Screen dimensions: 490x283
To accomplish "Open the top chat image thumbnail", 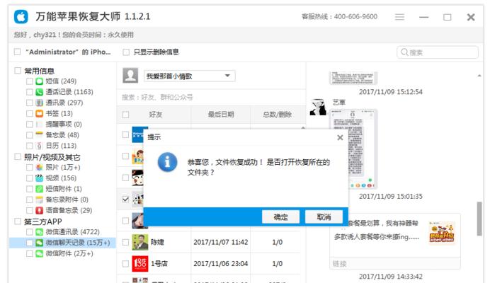I will coord(353,78).
